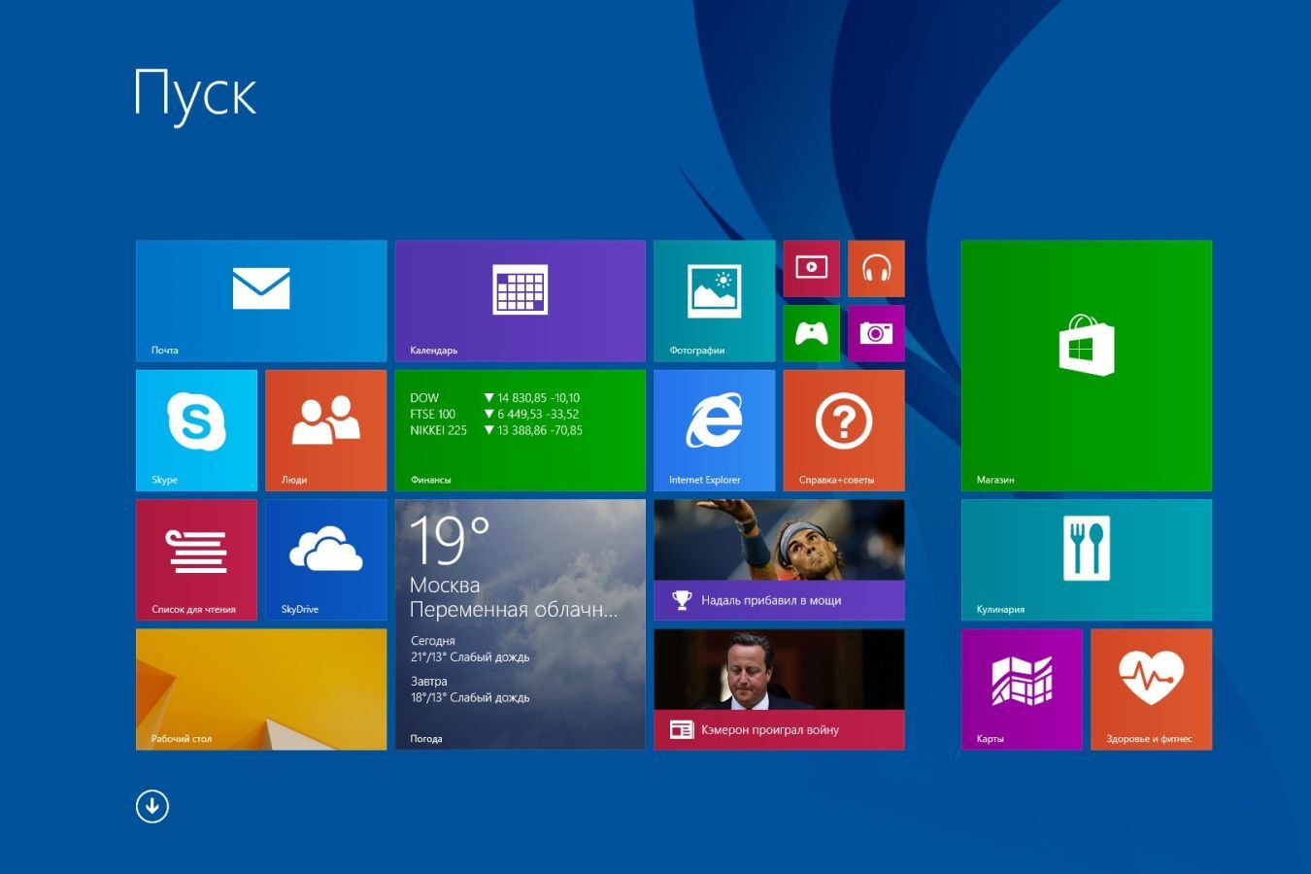
Task: Click the trophy icon on sports tile
Action: 682,600
